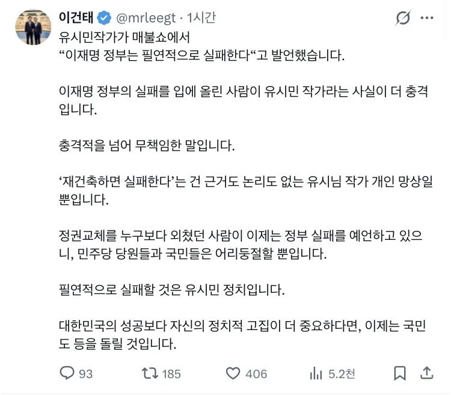Bookmark this post
This screenshot has width=451, height=395.
[400, 373]
